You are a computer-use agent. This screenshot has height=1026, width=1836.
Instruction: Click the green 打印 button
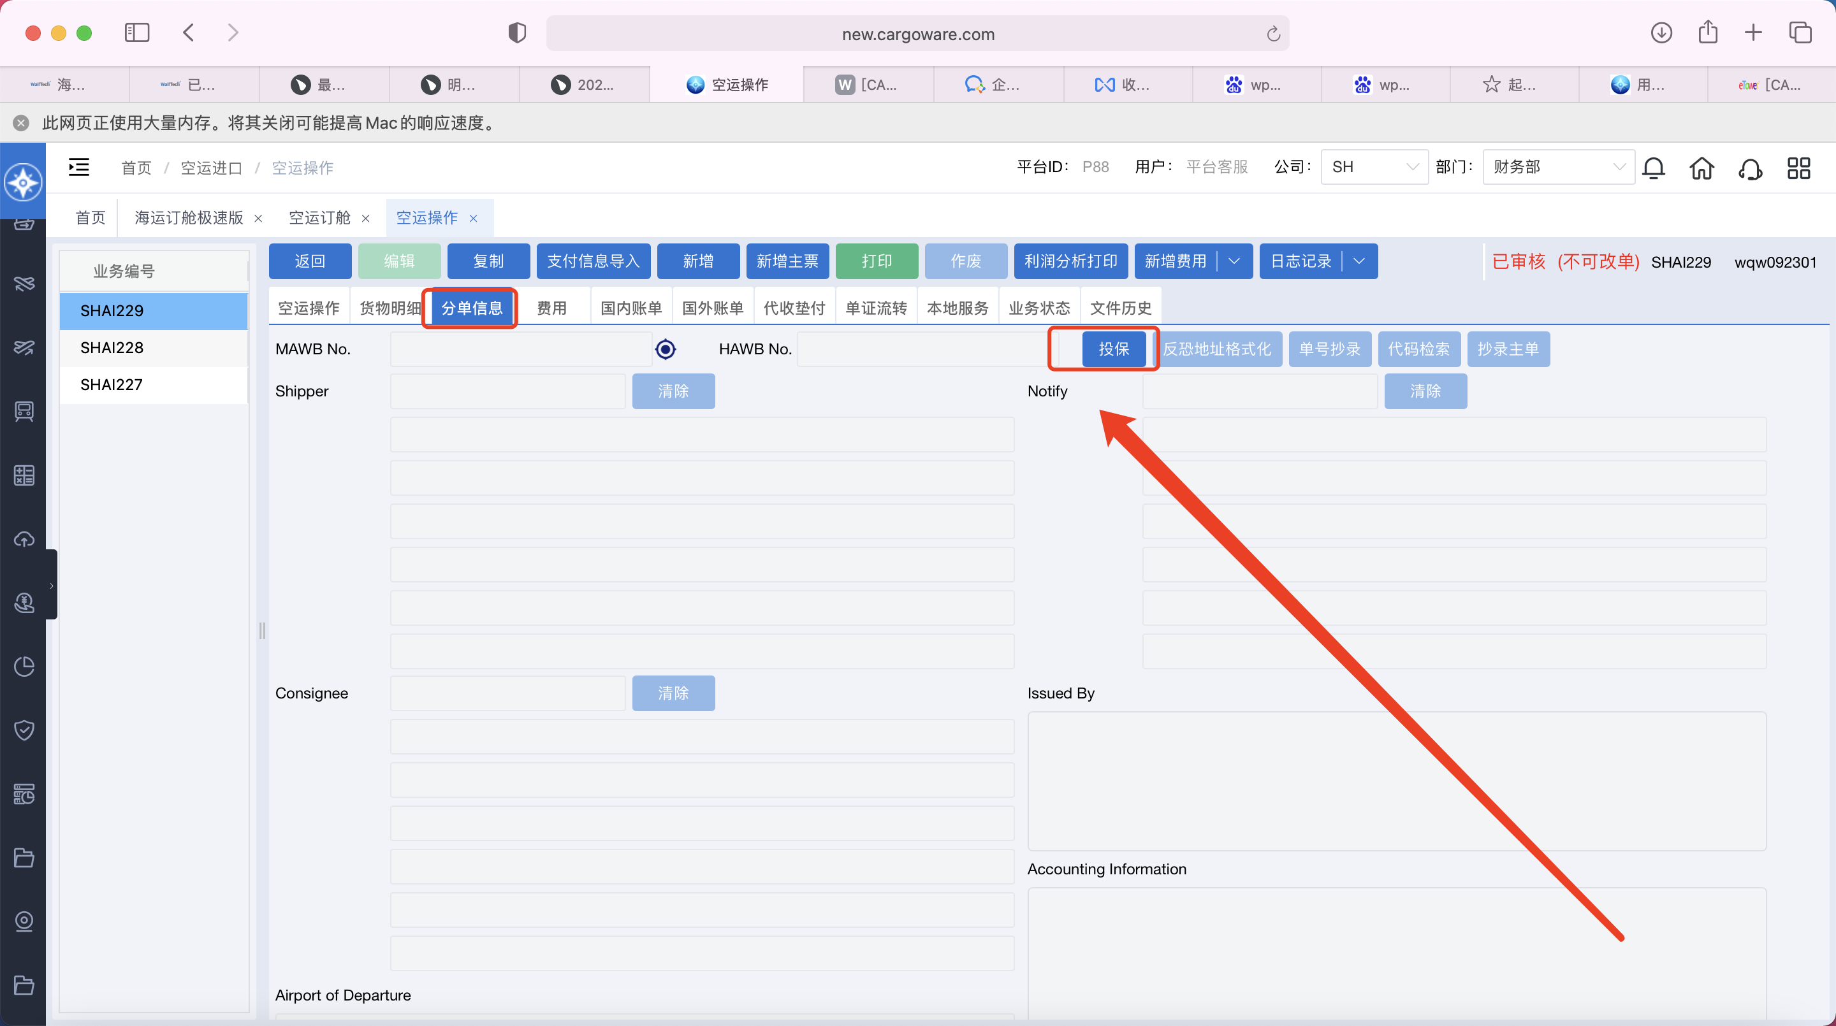[x=876, y=261]
